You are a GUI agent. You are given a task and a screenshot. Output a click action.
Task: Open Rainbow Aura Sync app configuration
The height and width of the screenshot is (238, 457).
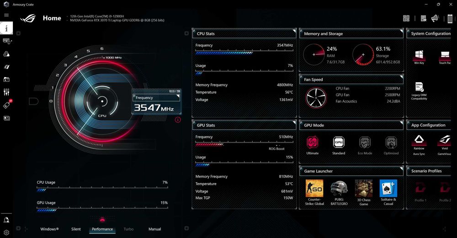[419, 145]
